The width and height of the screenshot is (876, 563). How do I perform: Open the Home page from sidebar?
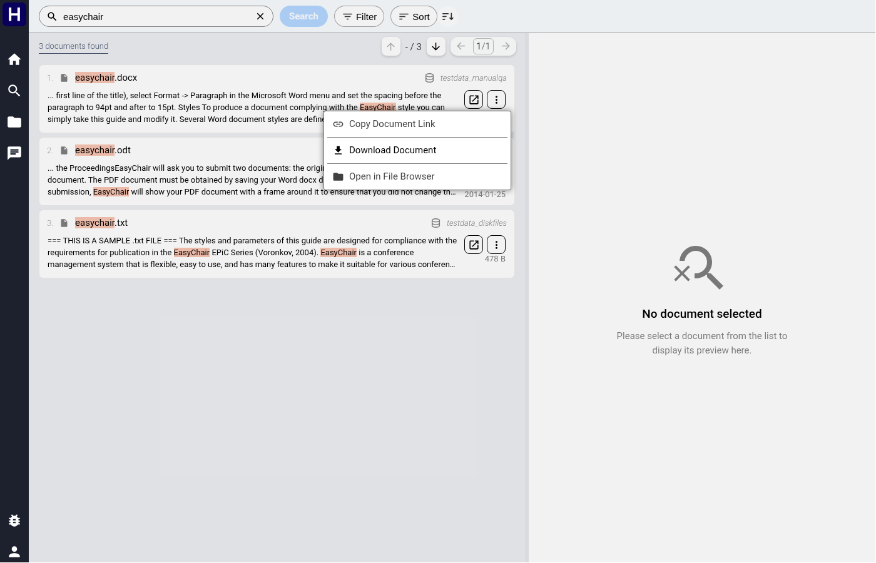(x=14, y=59)
